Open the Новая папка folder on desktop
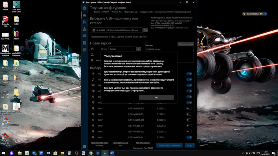The image size is (278, 156). [x=16, y=93]
